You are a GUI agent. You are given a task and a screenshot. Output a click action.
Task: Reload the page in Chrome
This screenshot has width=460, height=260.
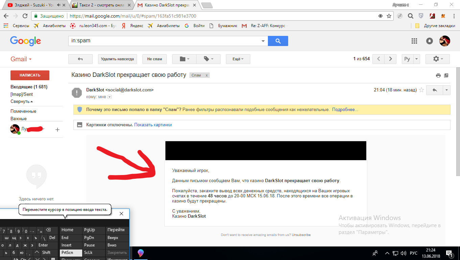coord(25,16)
